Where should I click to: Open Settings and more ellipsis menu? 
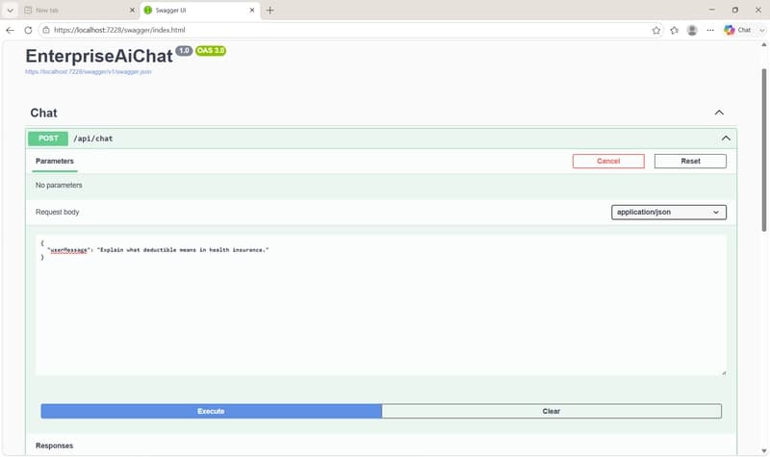pos(710,30)
